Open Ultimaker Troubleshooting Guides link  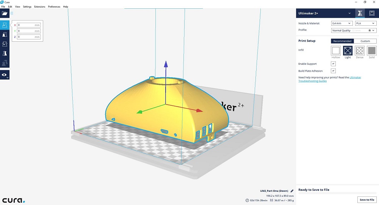(330, 79)
